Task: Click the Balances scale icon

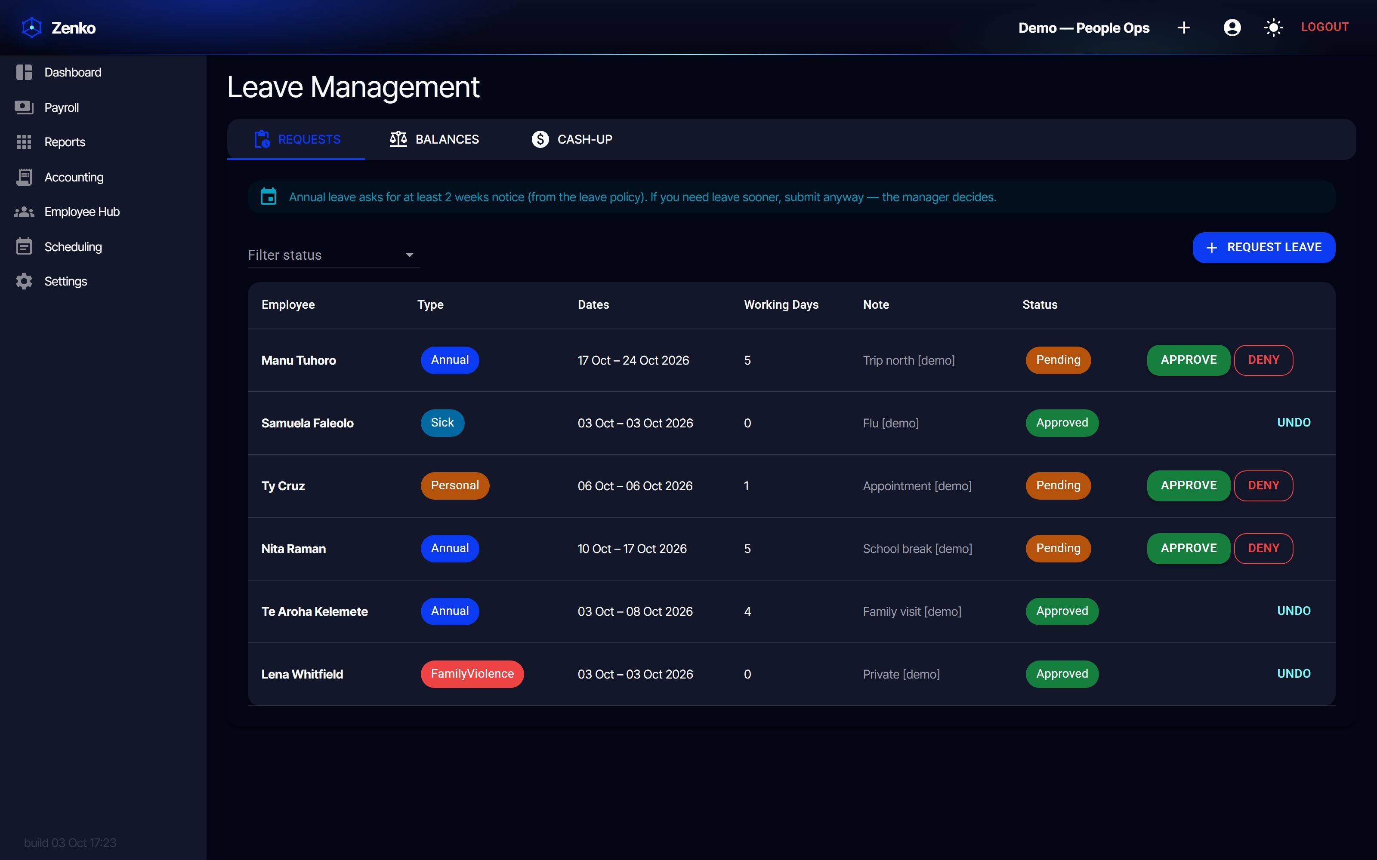Action: [x=398, y=139]
